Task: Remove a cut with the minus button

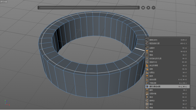Action: pyautogui.click(x=154, y=8)
